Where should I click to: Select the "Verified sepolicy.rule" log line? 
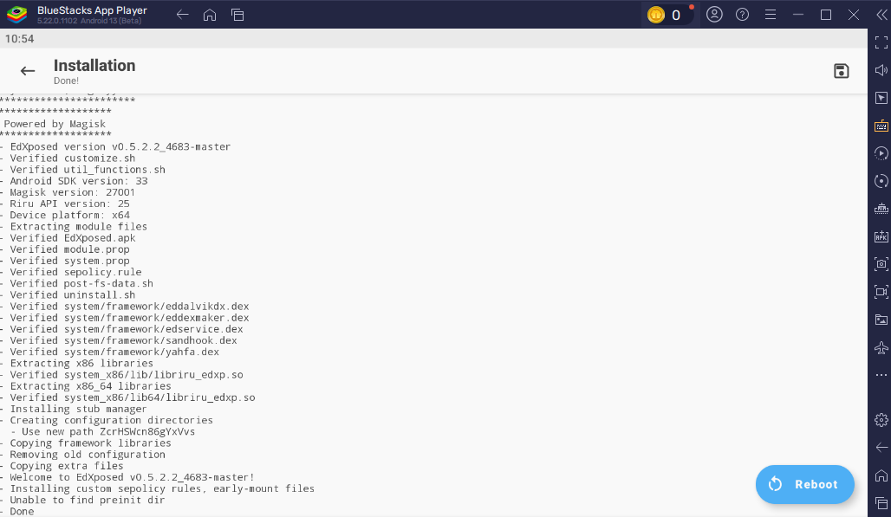coord(71,272)
